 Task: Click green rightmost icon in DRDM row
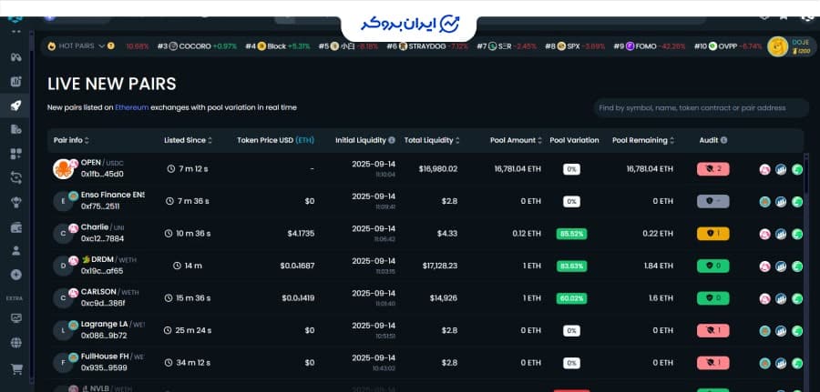point(796,266)
